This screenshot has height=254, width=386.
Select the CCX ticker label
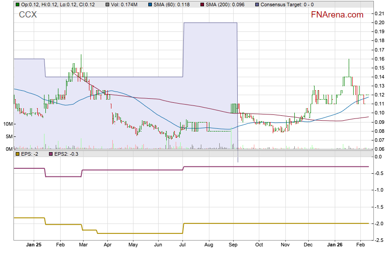click(x=28, y=15)
